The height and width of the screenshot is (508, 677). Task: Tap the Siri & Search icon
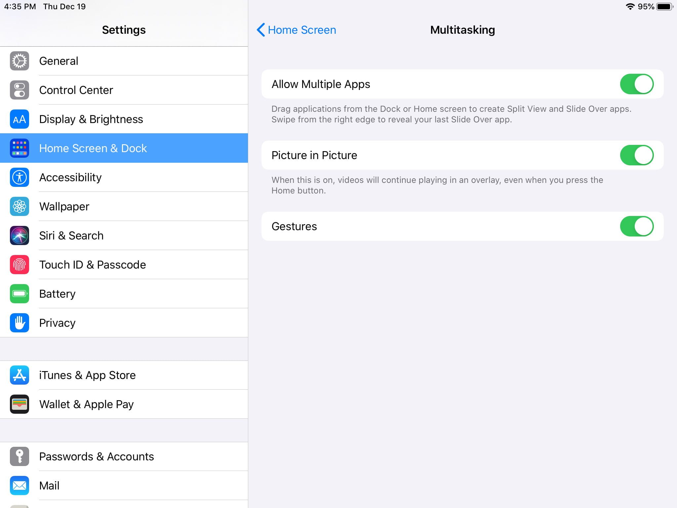pyautogui.click(x=20, y=235)
